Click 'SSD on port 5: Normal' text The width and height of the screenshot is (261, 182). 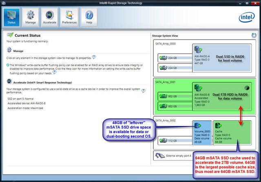(x=21, y=99)
